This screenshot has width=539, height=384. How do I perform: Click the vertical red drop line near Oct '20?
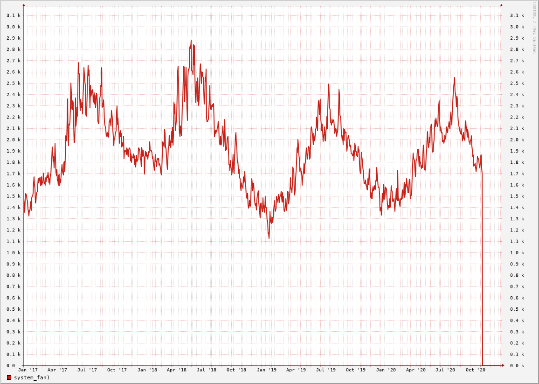(483, 280)
